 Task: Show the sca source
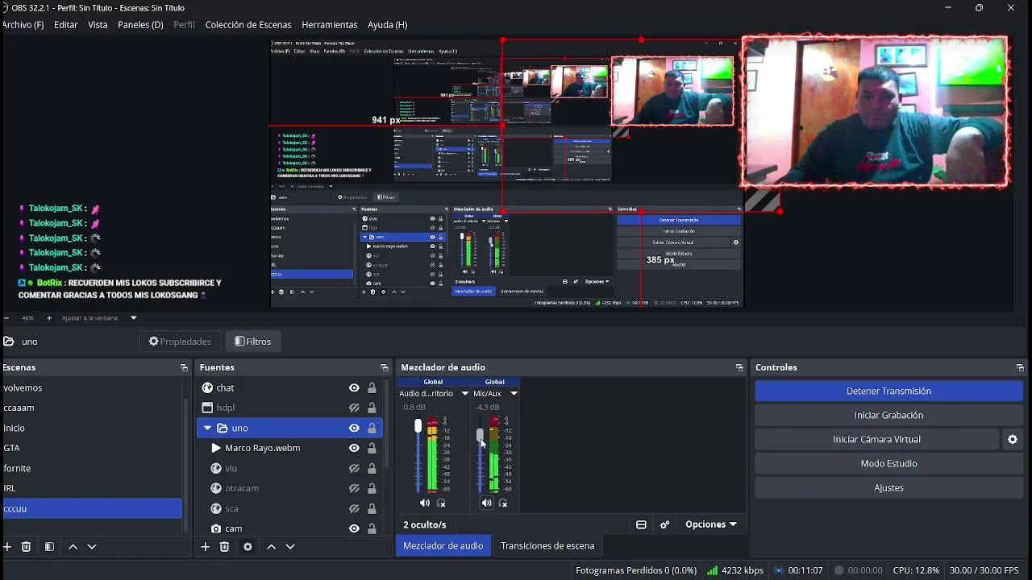[x=354, y=508]
